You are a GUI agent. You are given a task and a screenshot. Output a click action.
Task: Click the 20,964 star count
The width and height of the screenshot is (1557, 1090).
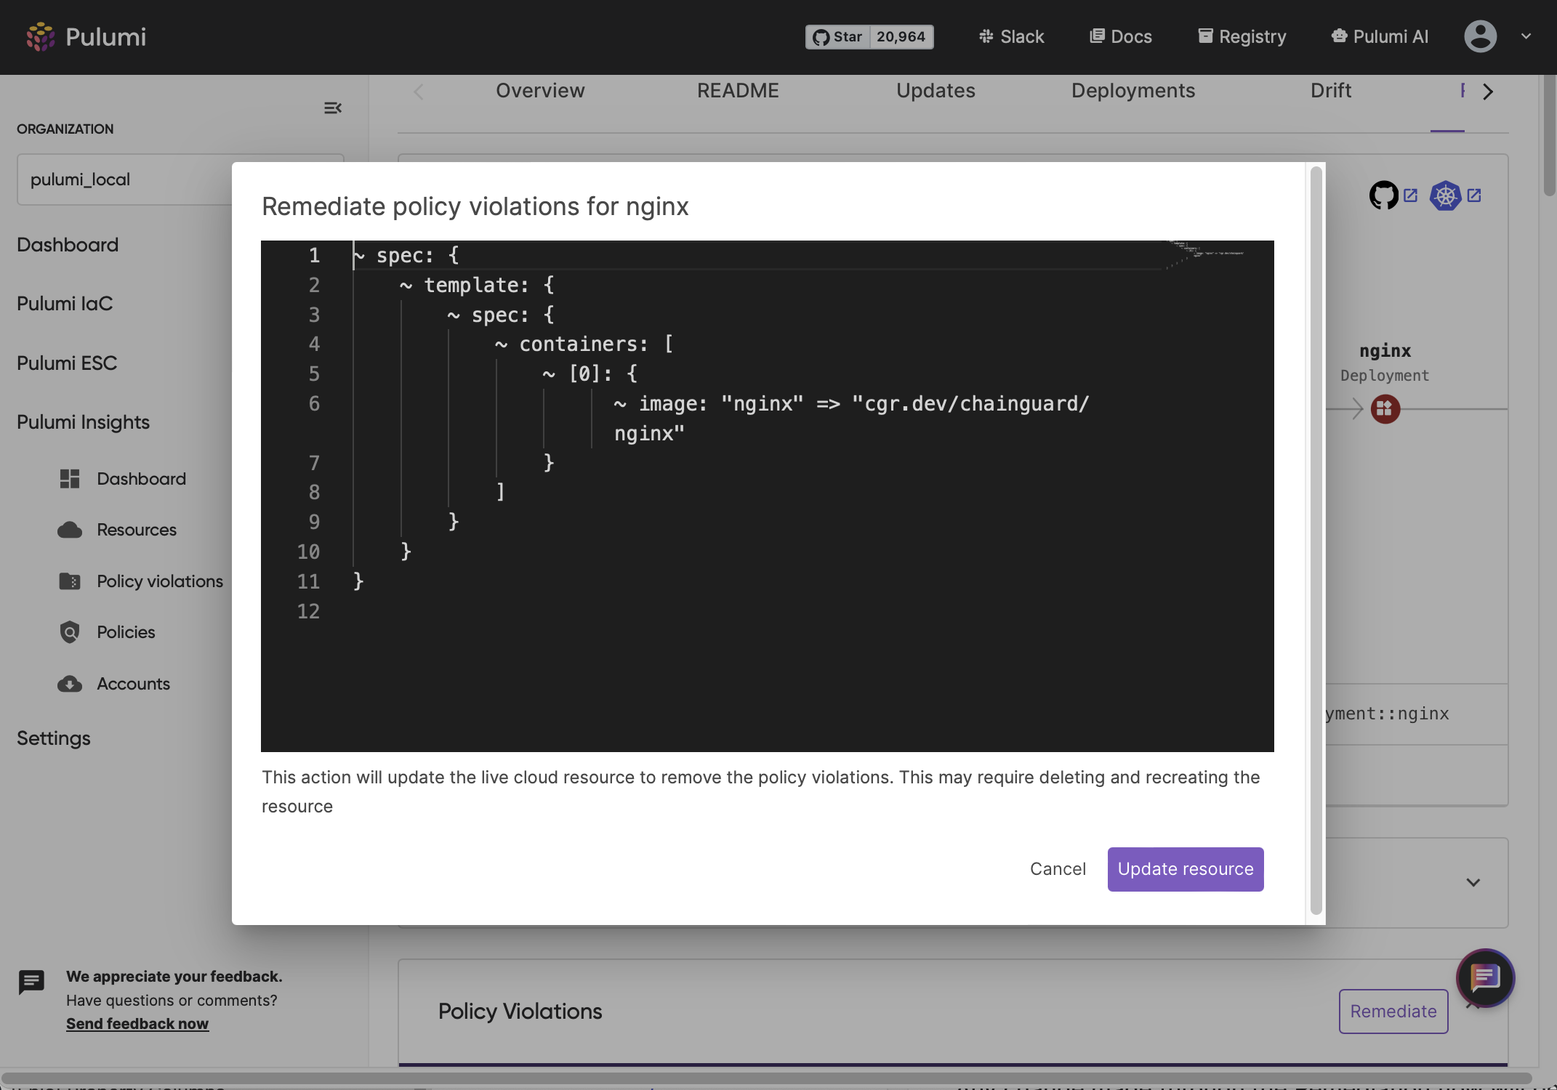click(x=901, y=37)
